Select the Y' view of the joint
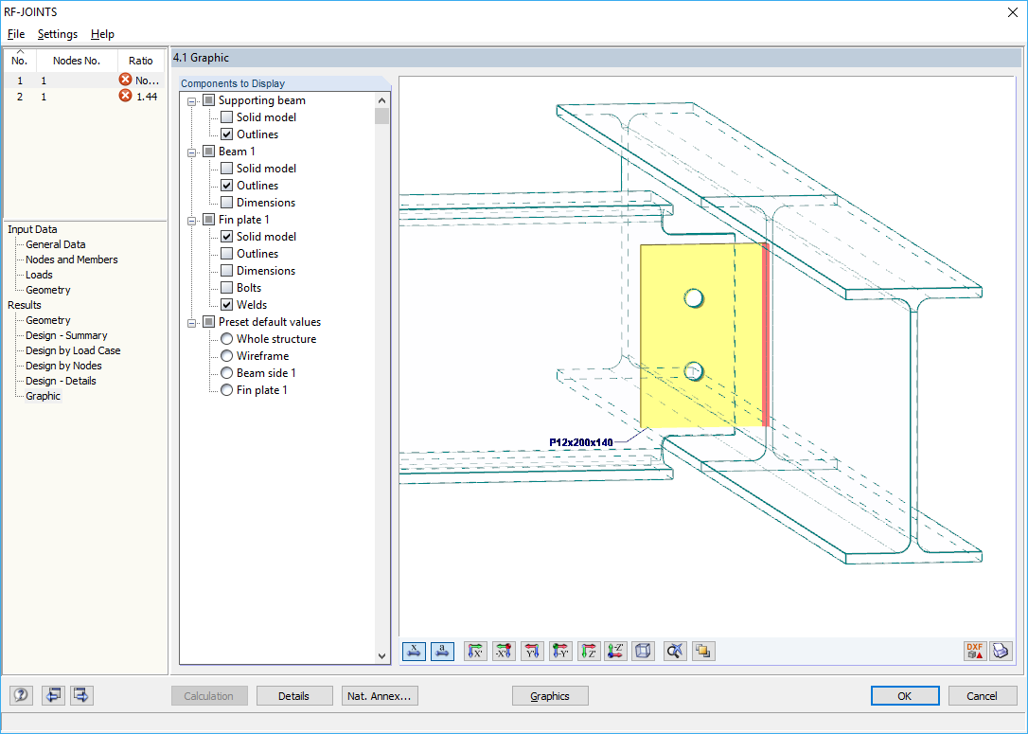Image resolution: width=1028 pixels, height=734 pixels. (532, 651)
